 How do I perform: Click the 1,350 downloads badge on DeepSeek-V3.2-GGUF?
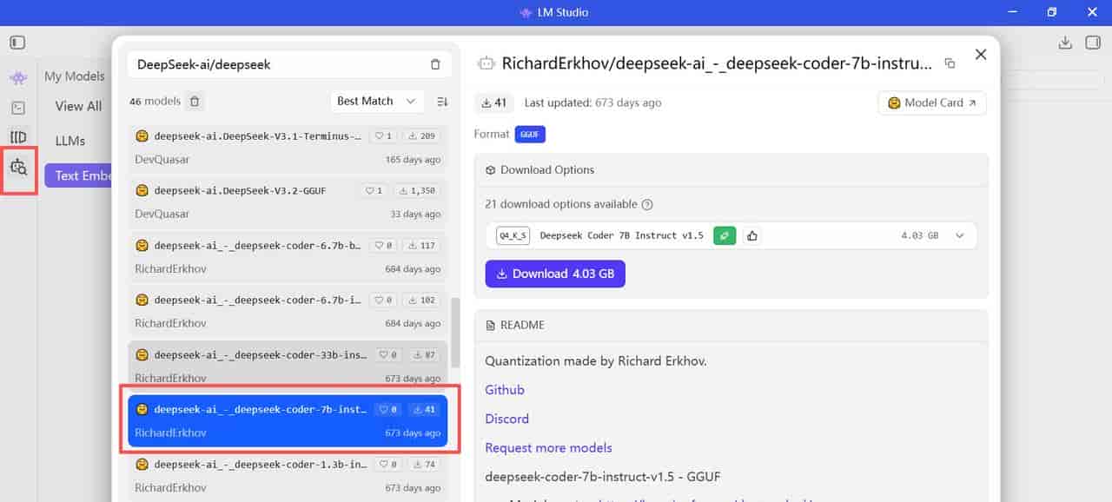tap(417, 190)
